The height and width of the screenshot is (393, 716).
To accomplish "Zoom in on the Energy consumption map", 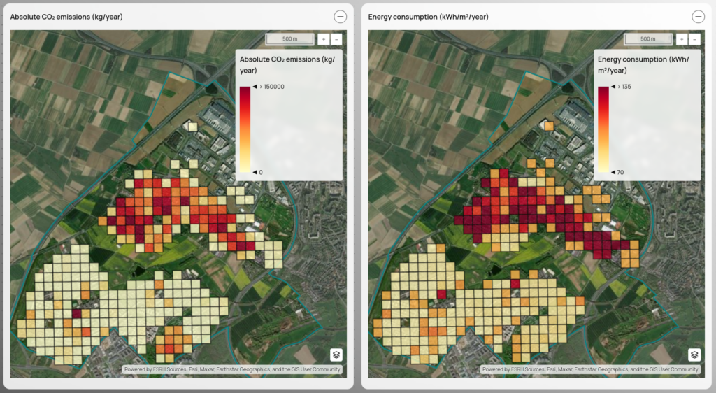I will [x=682, y=39].
